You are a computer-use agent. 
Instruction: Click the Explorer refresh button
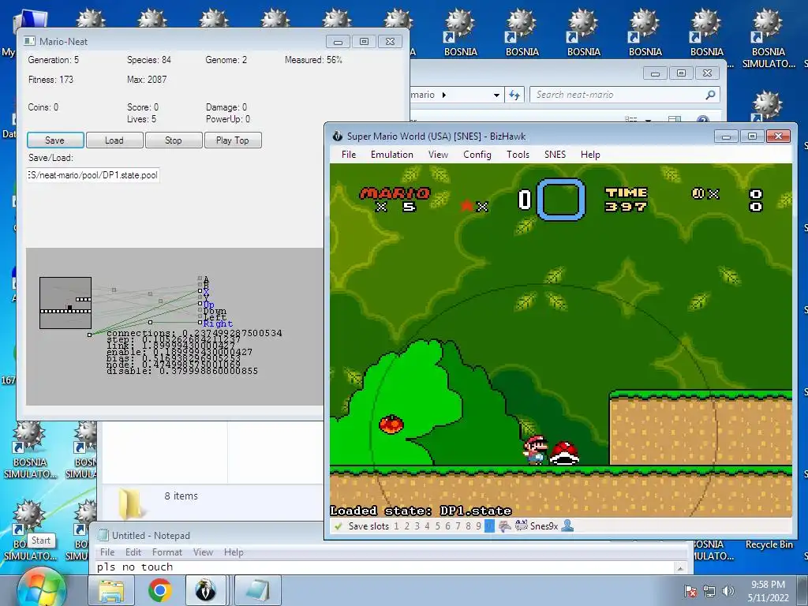[514, 95]
